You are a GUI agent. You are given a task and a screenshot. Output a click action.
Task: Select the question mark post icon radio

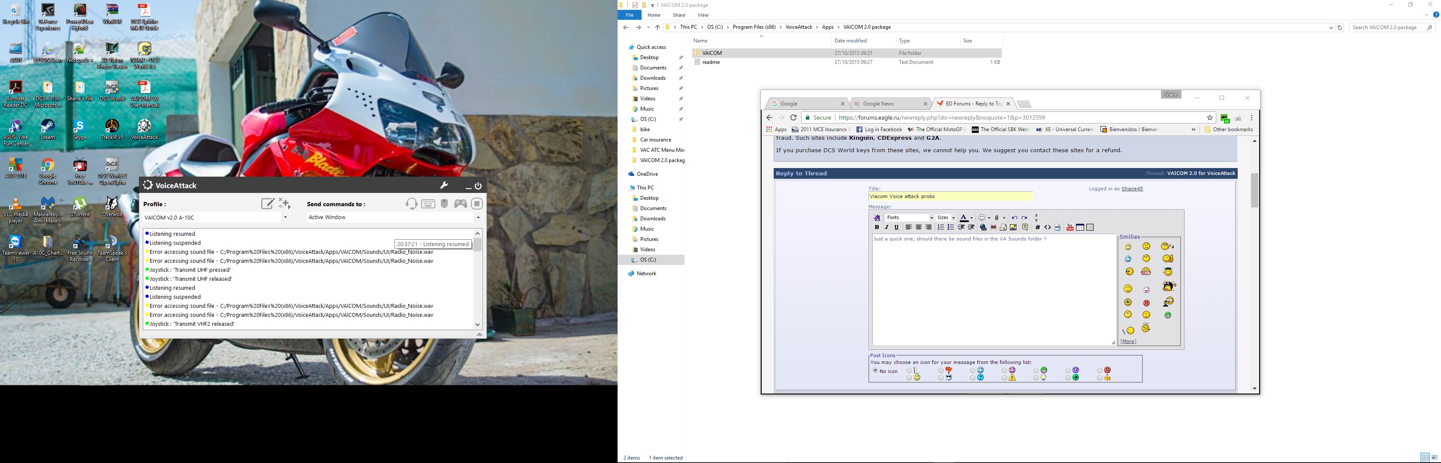coord(973,378)
